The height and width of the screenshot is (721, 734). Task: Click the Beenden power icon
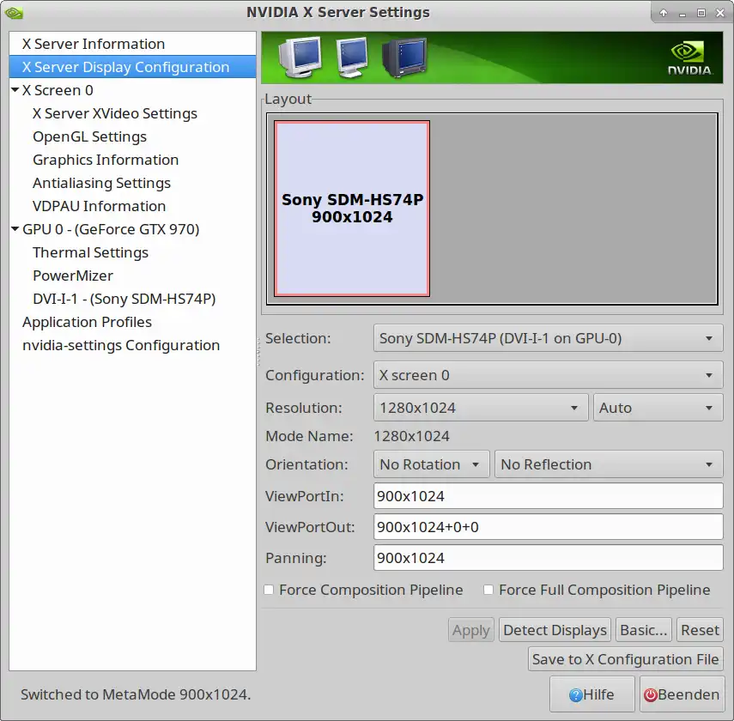650,695
